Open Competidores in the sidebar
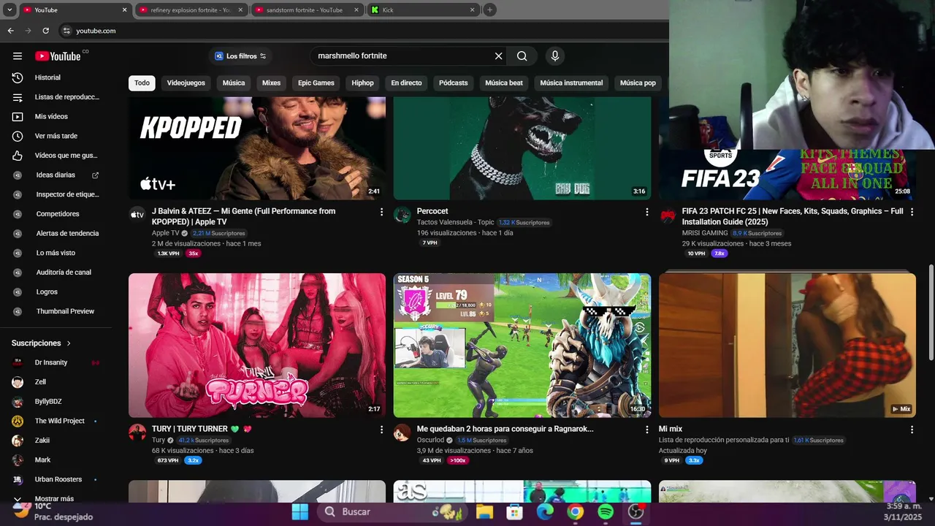This screenshot has width=935, height=526. pyautogui.click(x=56, y=214)
